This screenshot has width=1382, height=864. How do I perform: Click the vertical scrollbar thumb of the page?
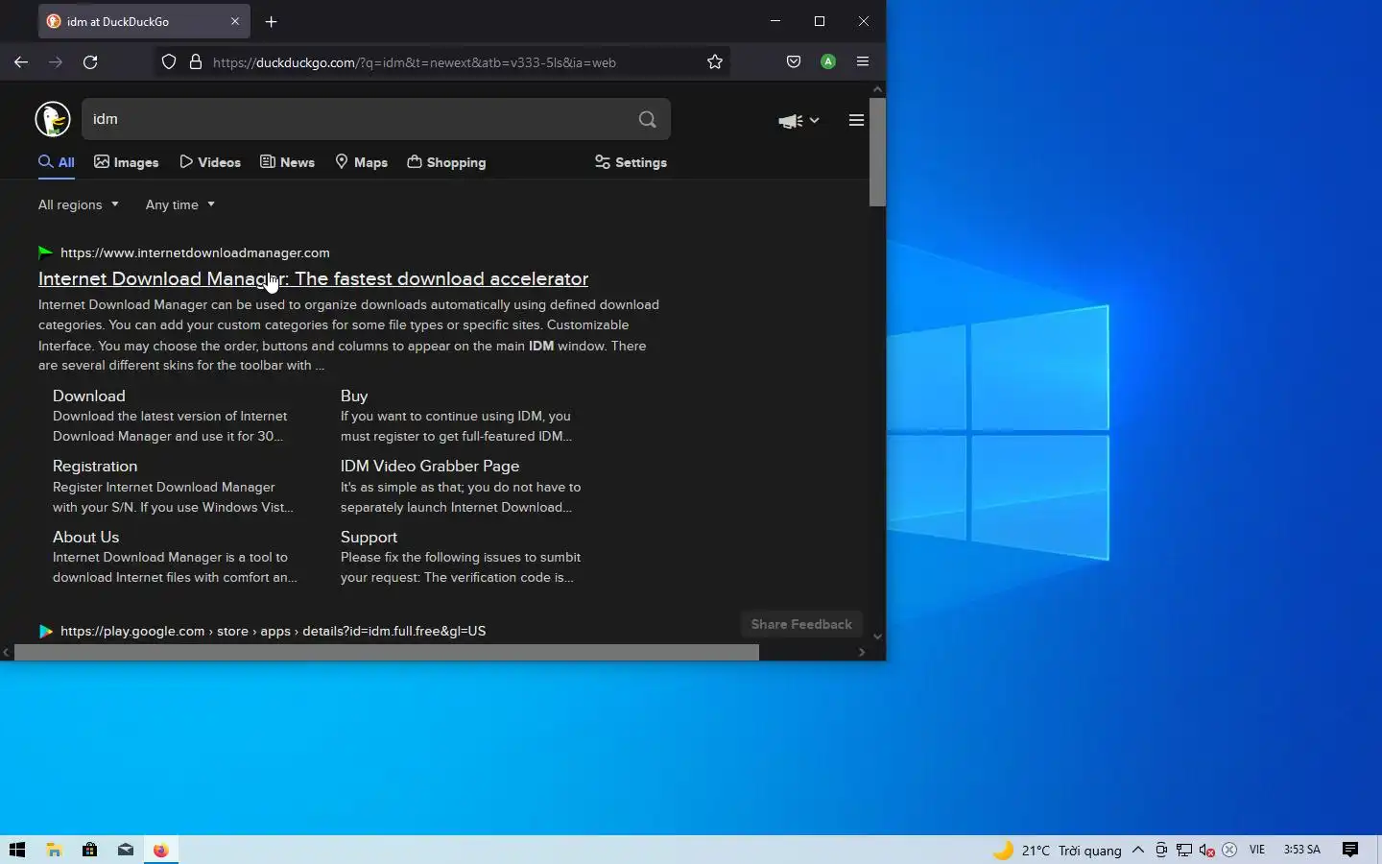click(877, 152)
